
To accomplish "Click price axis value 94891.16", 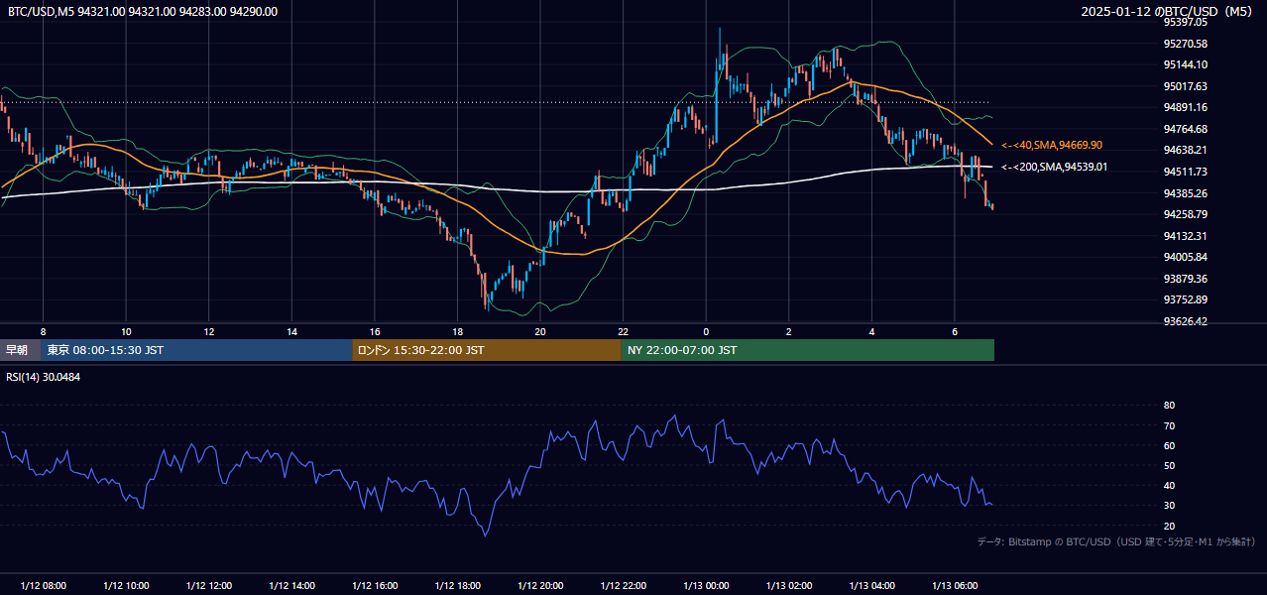I will (1186, 107).
